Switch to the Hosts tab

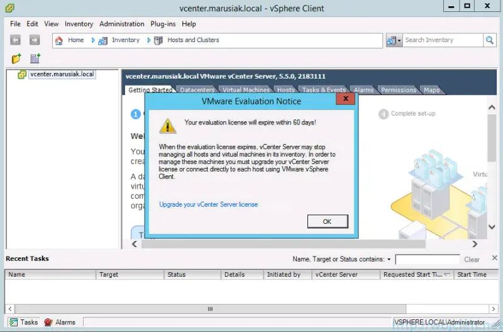click(286, 90)
